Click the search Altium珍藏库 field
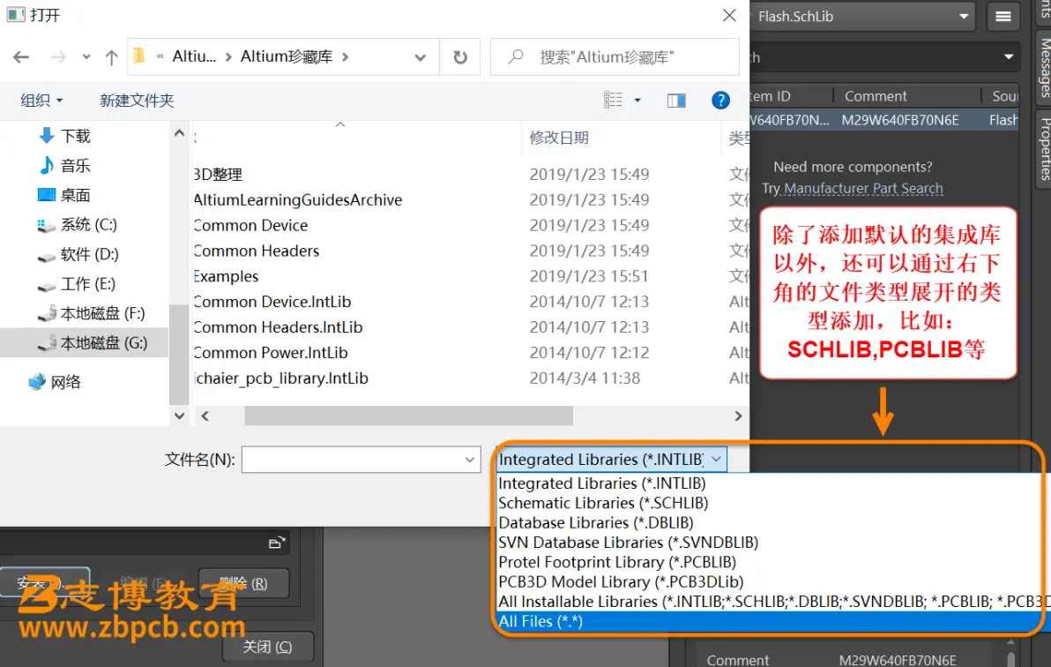The height and width of the screenshot is (667, 1051). pyautogui.click(x=615, y=57)
